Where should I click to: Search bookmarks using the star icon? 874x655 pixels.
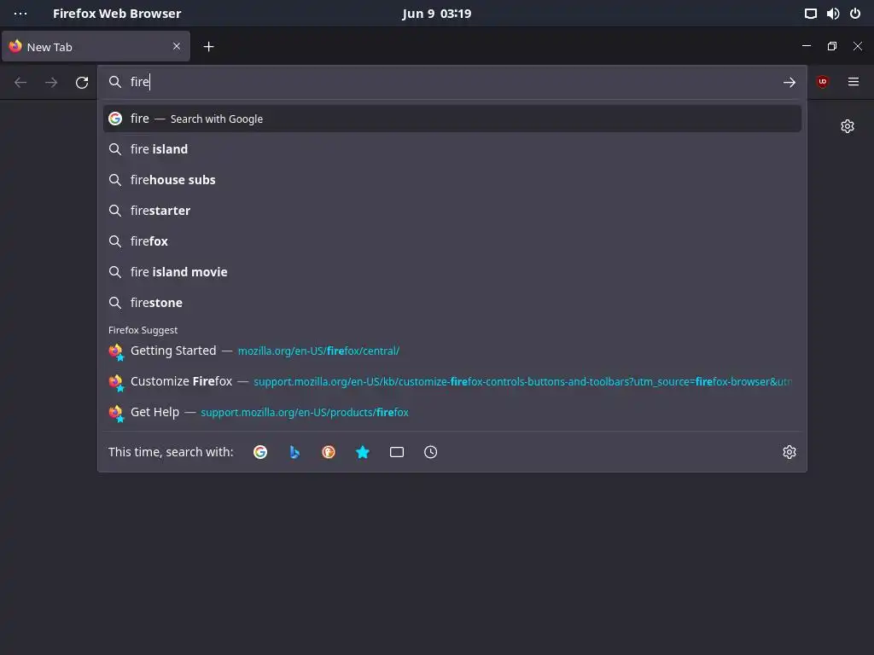(362, 452)
